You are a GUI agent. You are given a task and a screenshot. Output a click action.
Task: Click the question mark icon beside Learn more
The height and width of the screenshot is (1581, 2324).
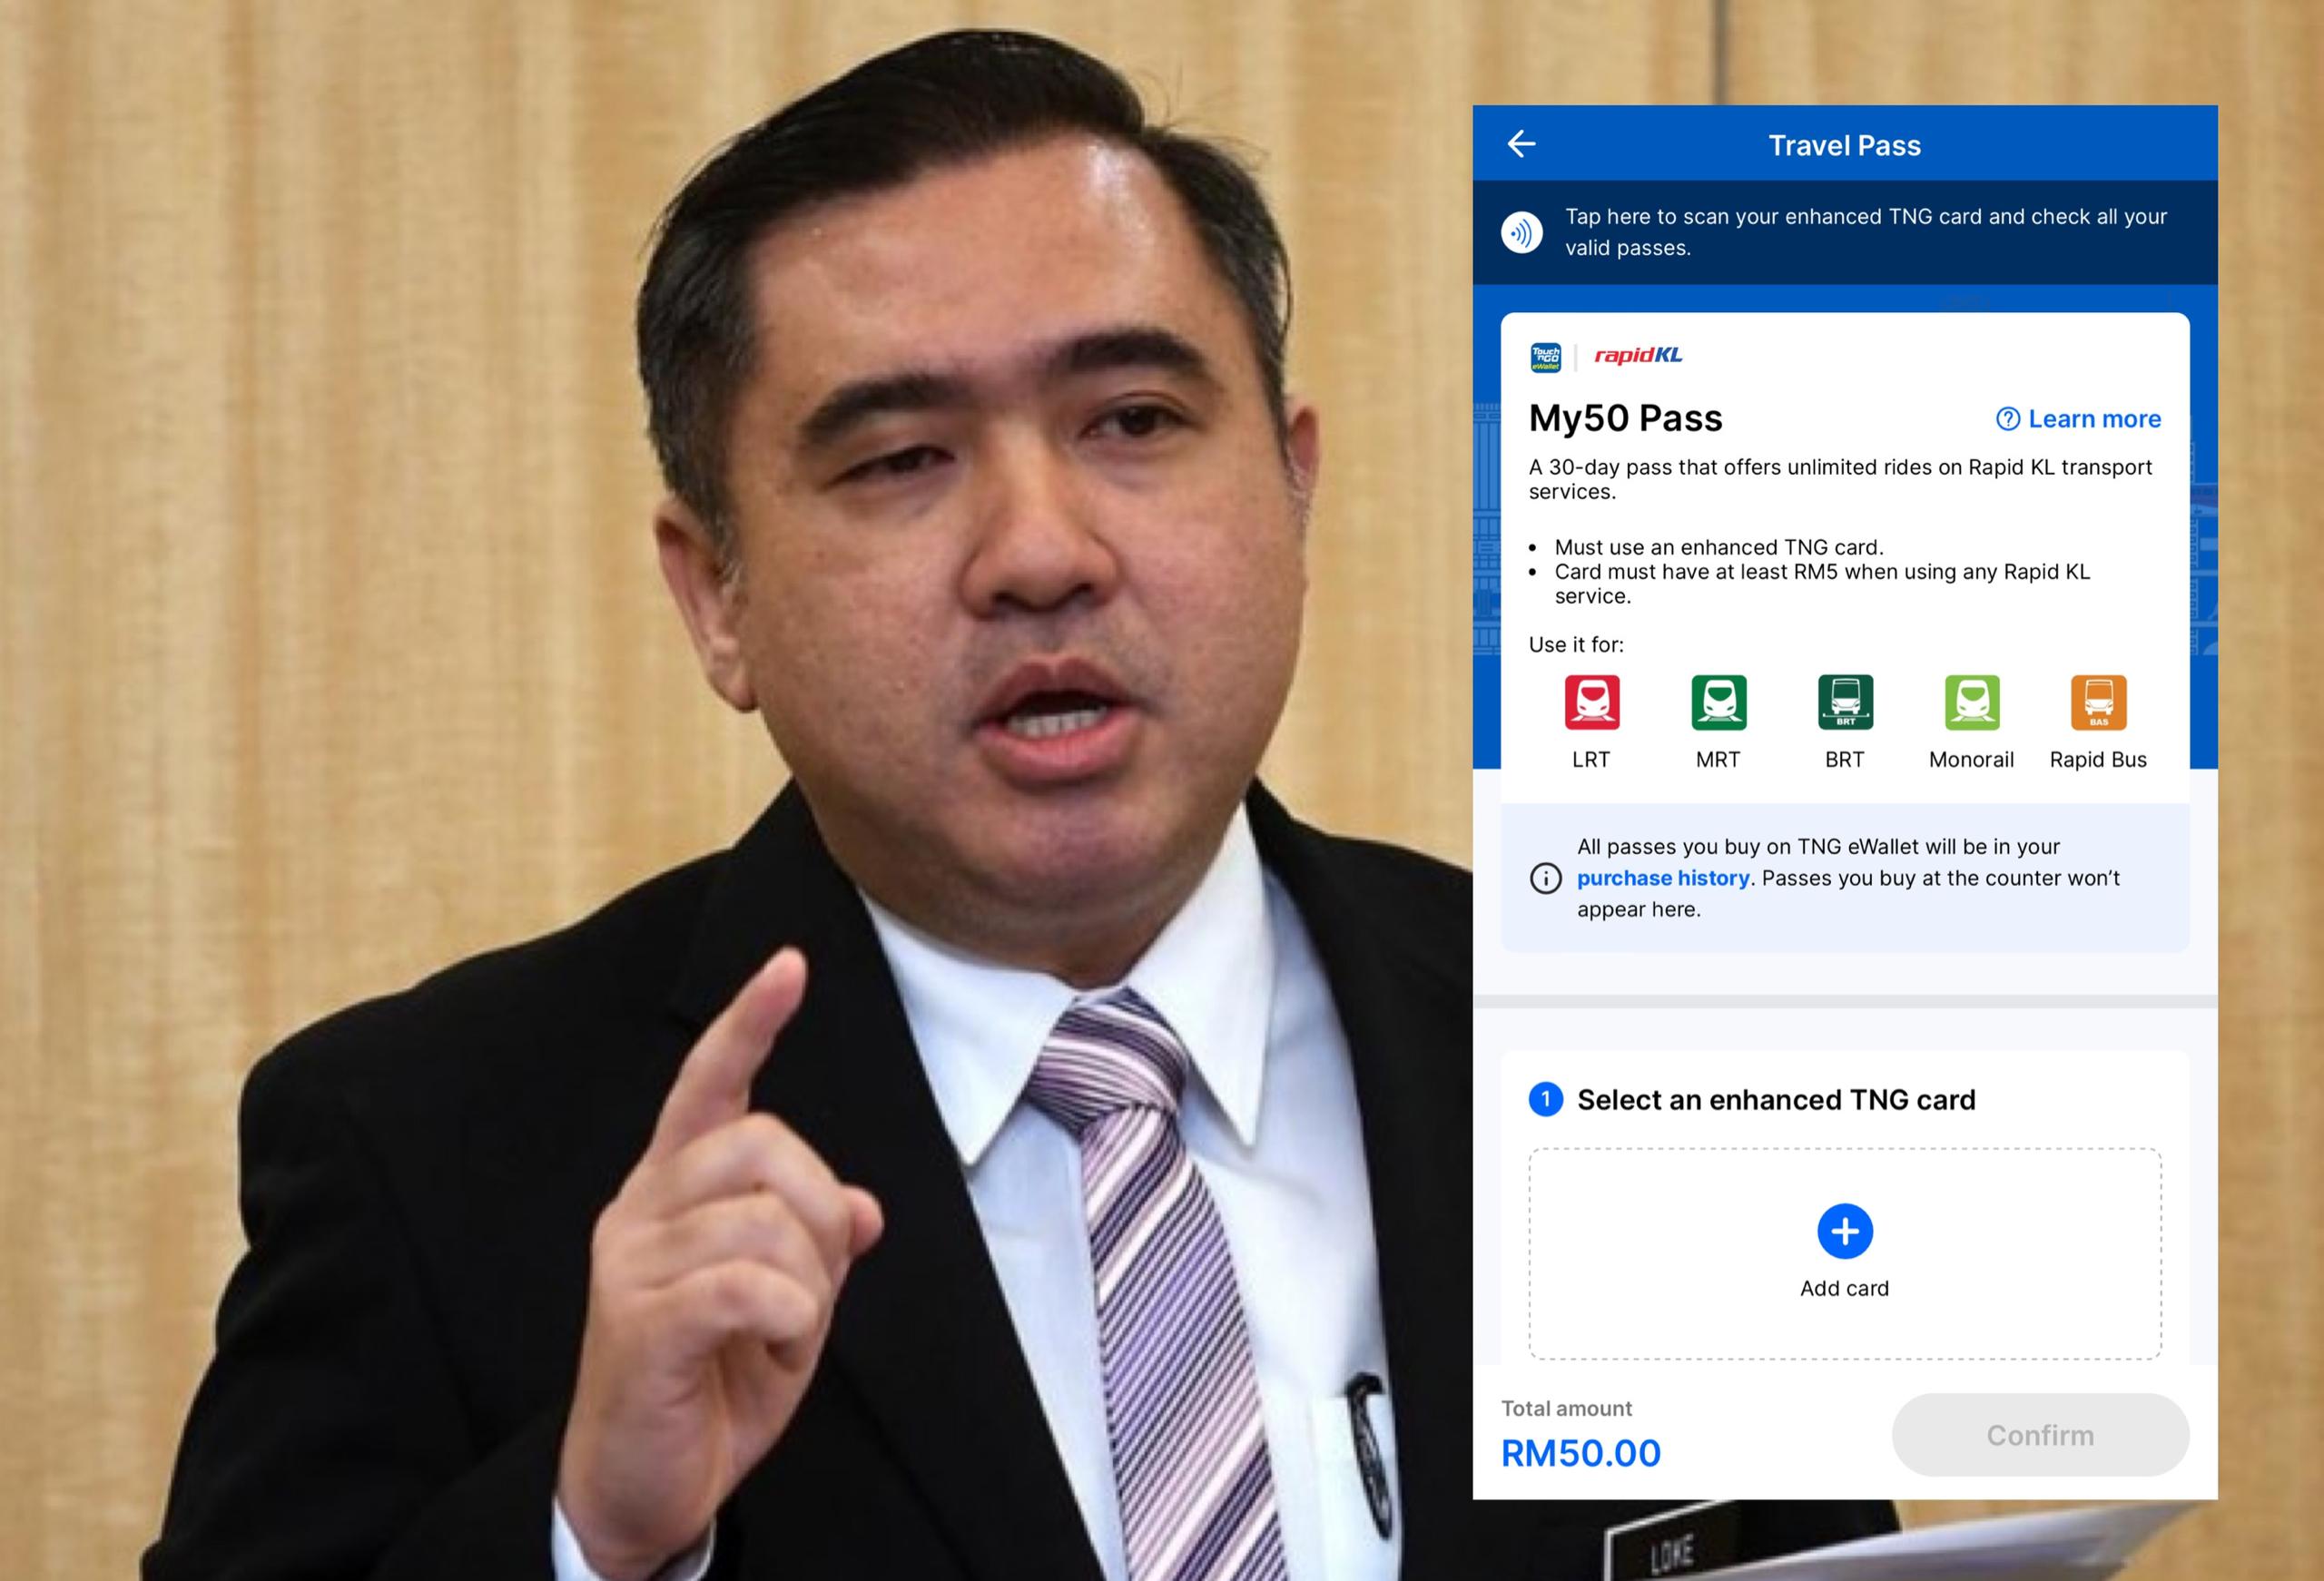pyautogui.click(x=2007, y=419)
